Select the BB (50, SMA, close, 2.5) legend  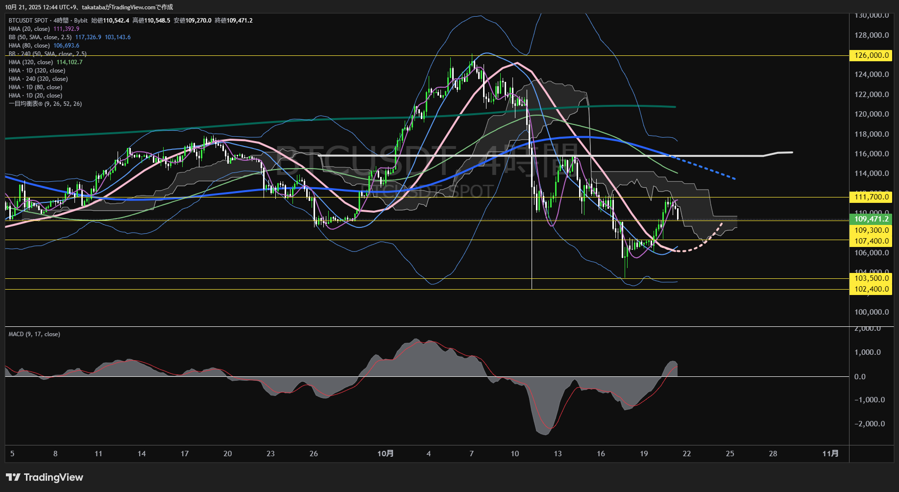(40, 37)
